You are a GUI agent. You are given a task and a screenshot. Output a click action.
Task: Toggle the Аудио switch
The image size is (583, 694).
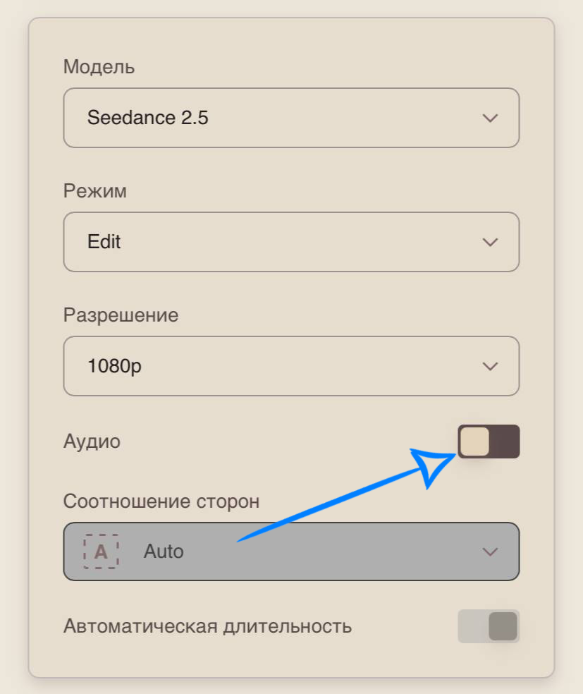point(489,442)
